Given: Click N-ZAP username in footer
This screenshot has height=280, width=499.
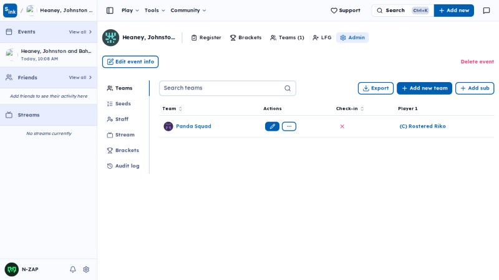Looking at the screenshot, I should click(30, 269).
